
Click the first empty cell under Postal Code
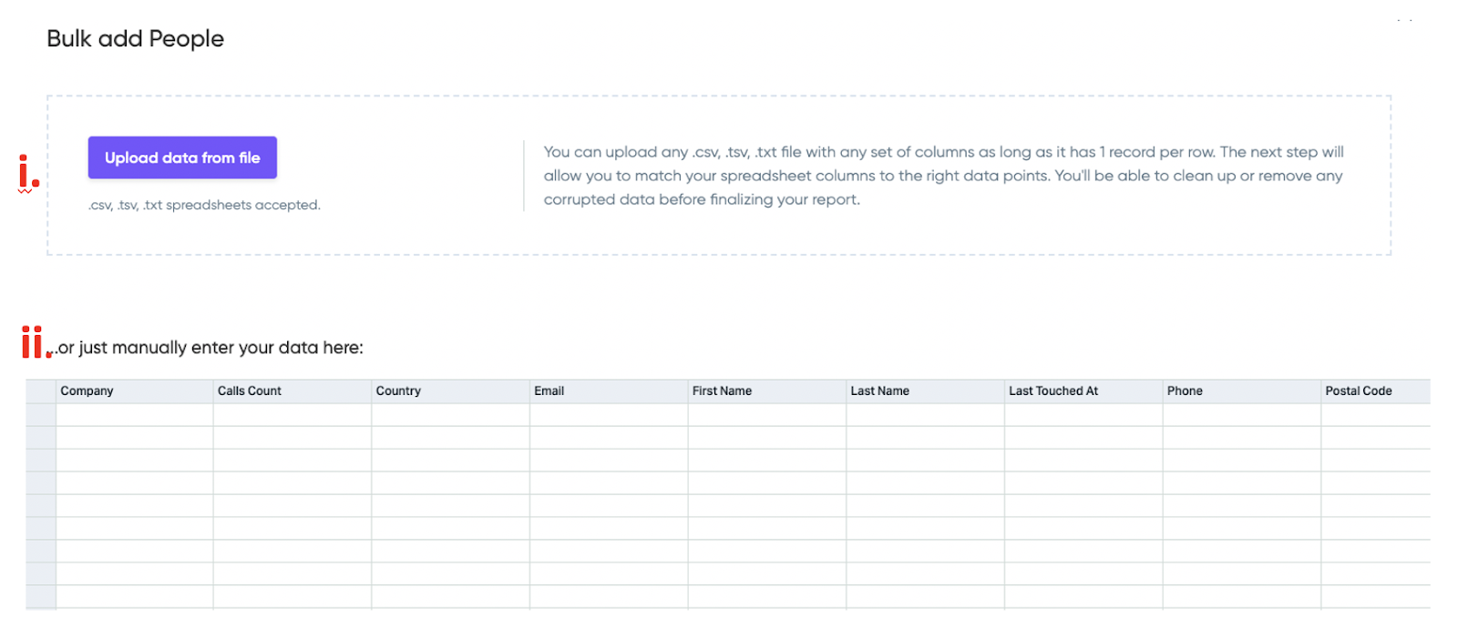[x=1376, y=415]
